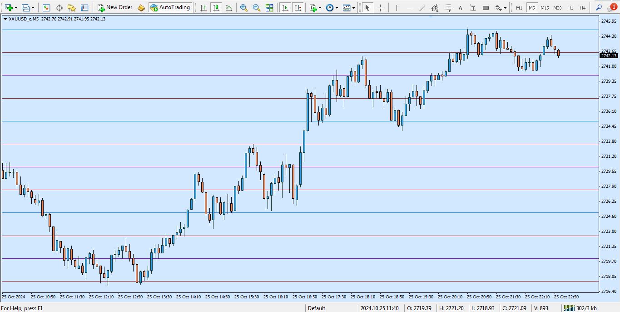The width and height of the screenshot is (620, 312).
Task: Select the grey rectangle shape tool
Action: 486,8
